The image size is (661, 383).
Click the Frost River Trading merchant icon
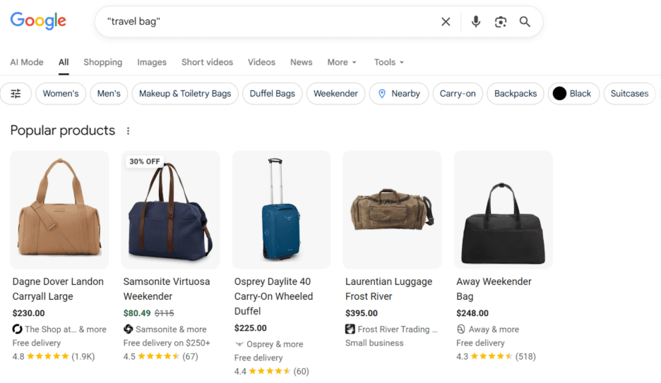(x=350, y=329)
